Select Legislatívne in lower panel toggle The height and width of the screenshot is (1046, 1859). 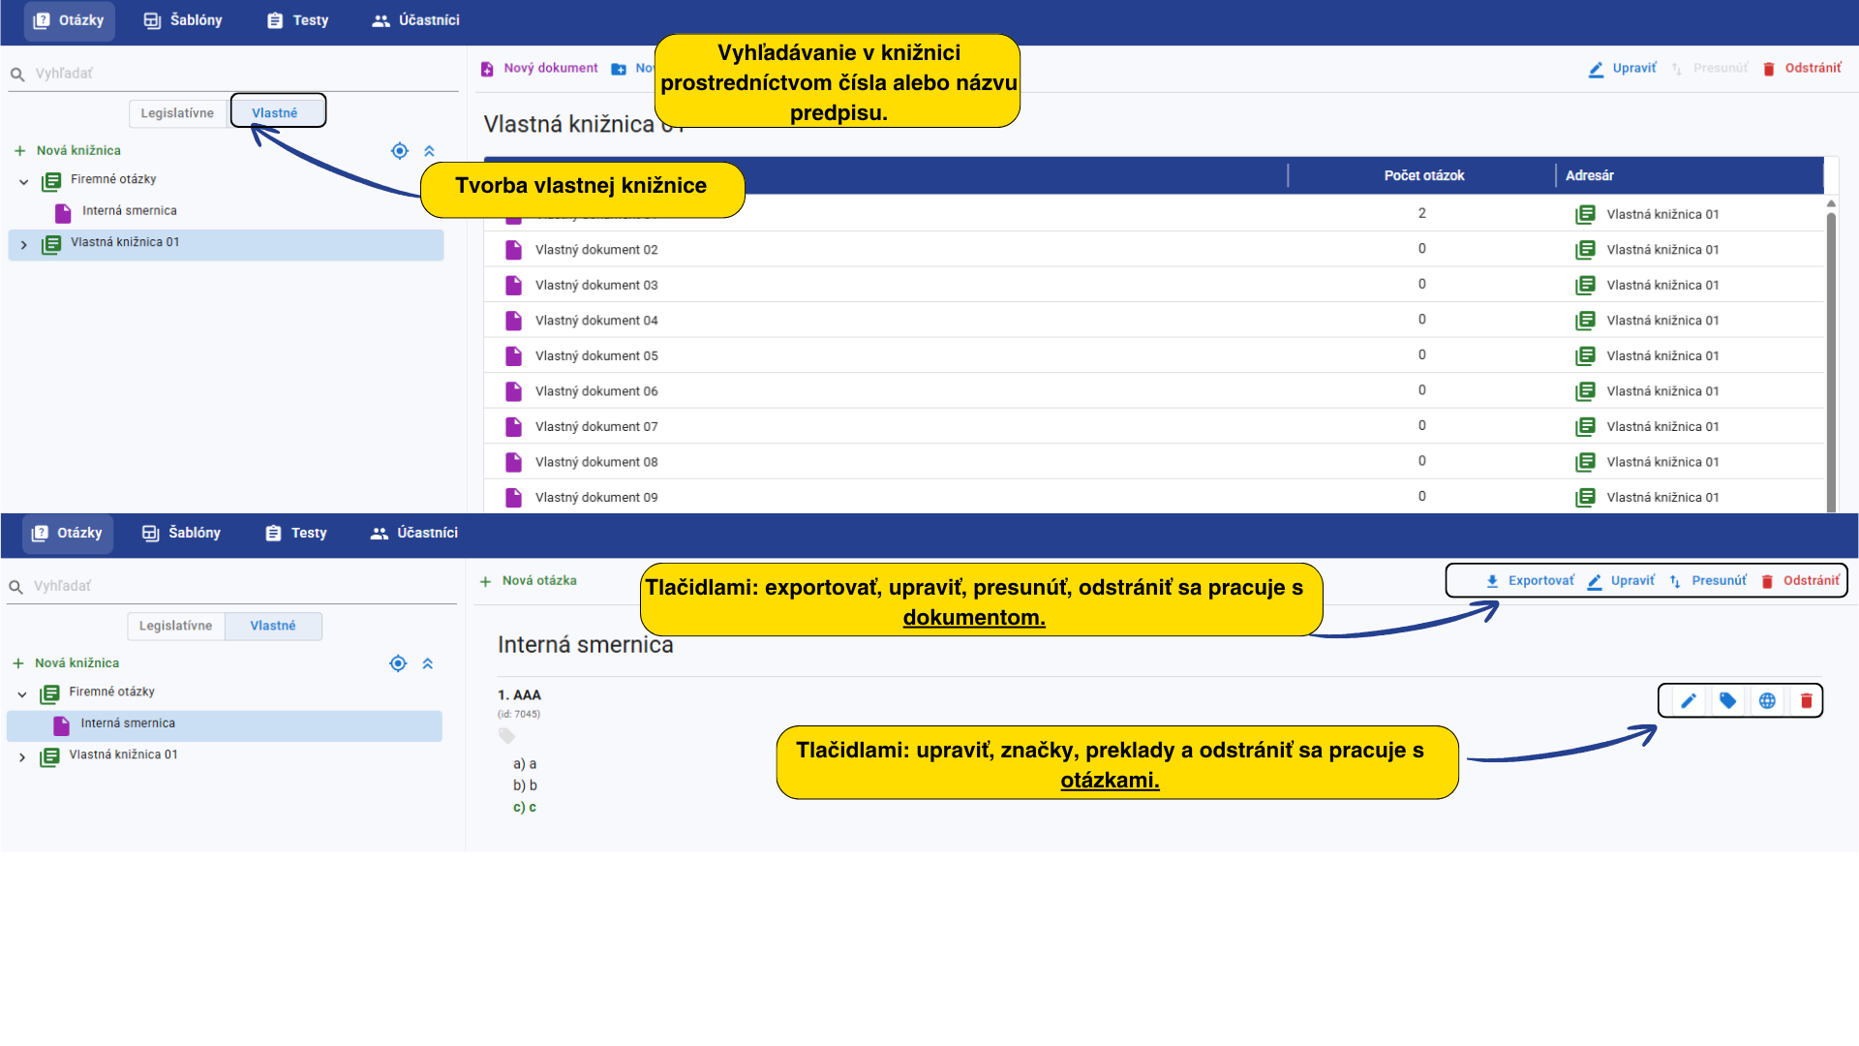pos(175,626)
